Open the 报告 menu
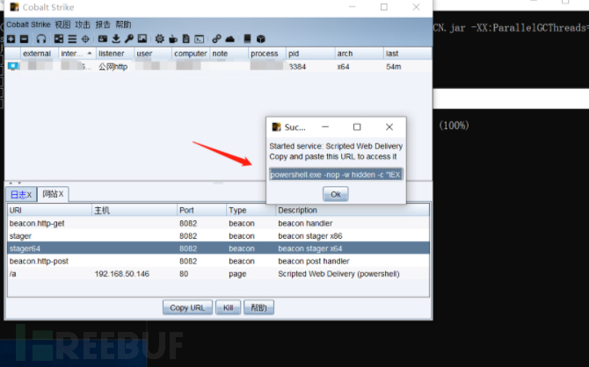 click(103, 25)
